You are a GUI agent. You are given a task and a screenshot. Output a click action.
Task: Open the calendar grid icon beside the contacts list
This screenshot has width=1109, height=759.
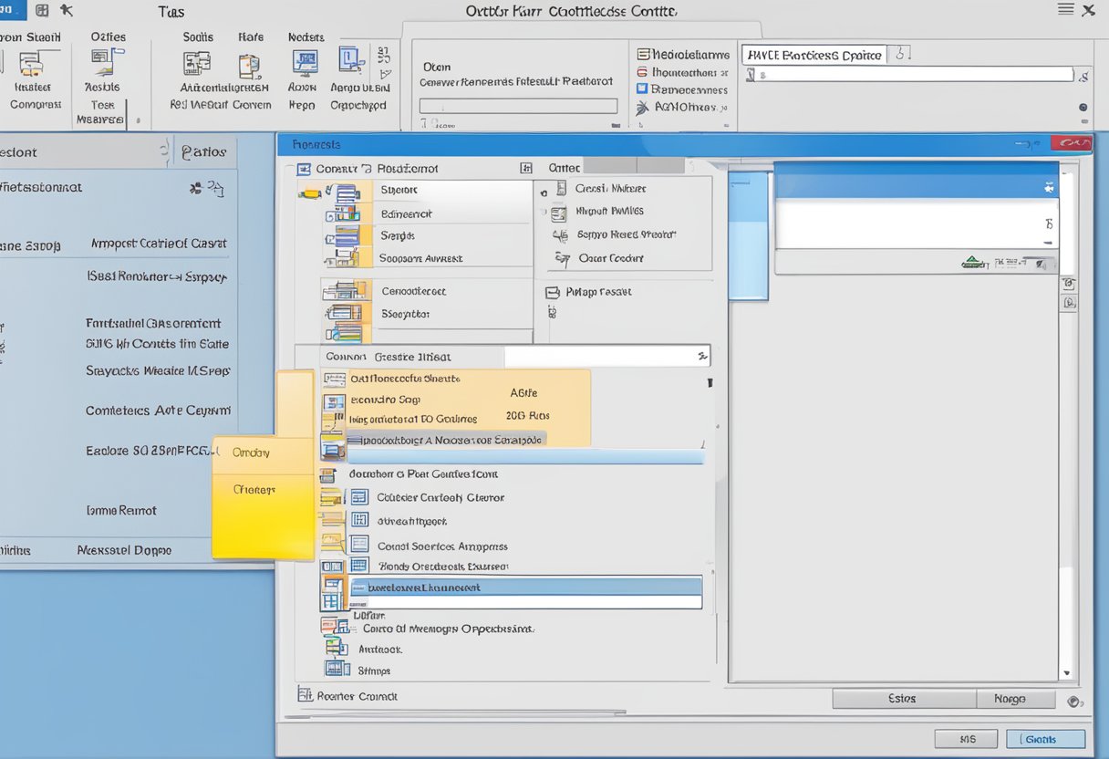pyautogui.click(x=359, y=566)
